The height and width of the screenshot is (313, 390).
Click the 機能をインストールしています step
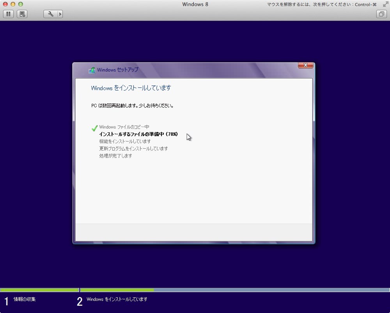[x=125, y=141]
